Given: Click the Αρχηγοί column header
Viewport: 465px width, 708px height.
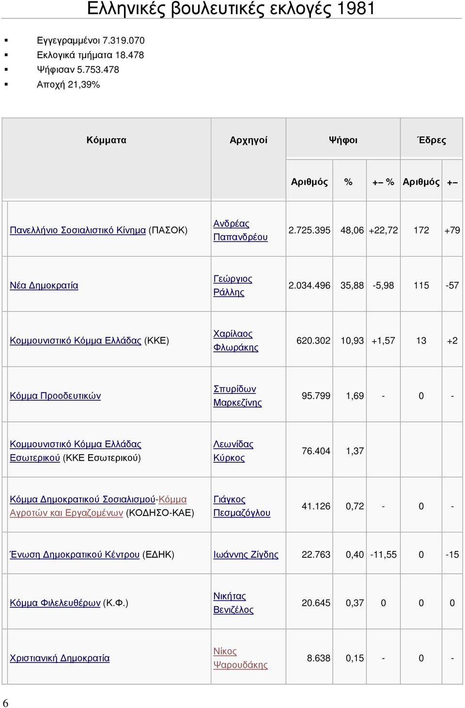Looking at the screenshot, I should click(248, 140).
